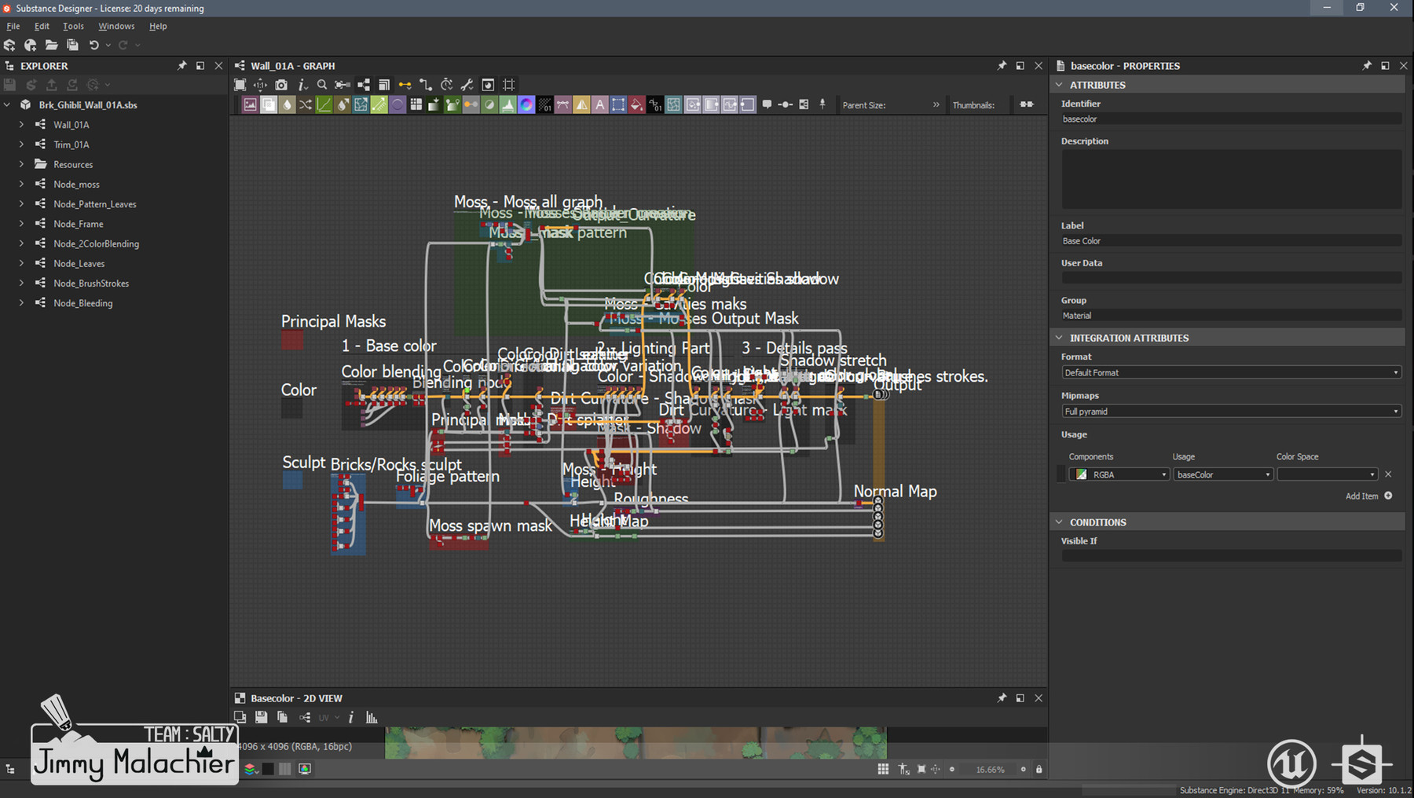The image size is (1414, 798).
Task: Collapse the Brk_Ghibli_Wall_01A.sbs package
Action: click(x=7, y=104)
